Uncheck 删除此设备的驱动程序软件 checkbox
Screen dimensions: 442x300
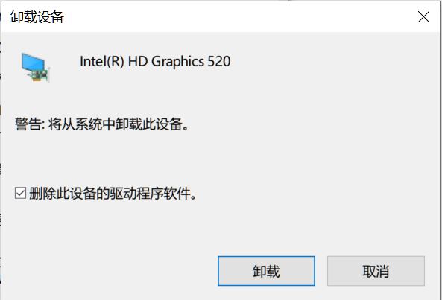20,194
